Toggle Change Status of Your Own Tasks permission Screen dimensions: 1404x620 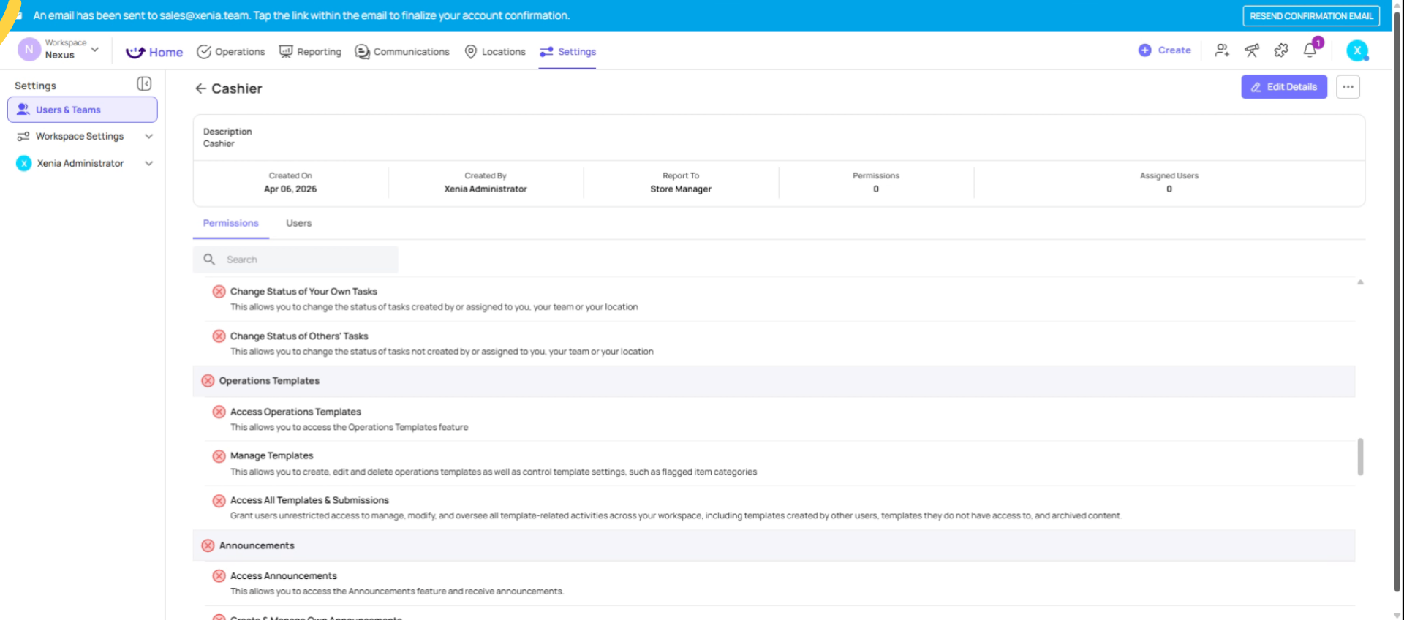point(219,292)
